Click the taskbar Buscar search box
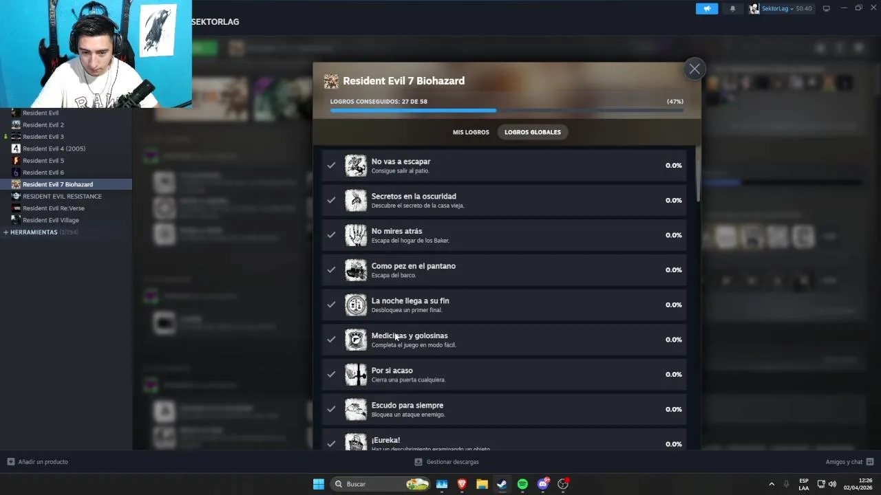 coord(381,484)
